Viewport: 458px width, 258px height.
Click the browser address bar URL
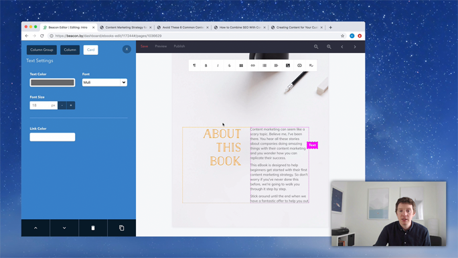[x=108, y=36]
